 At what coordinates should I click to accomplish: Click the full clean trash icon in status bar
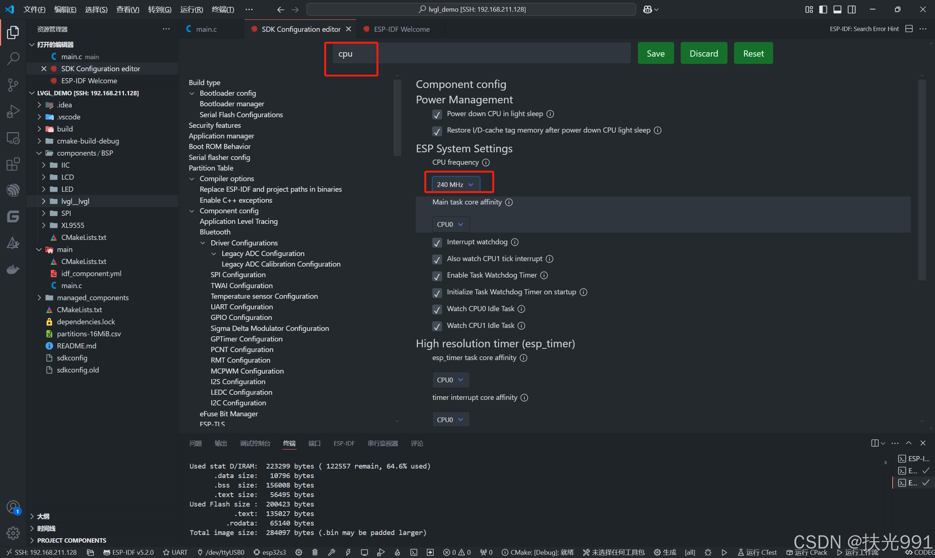(x=315, y=552)
